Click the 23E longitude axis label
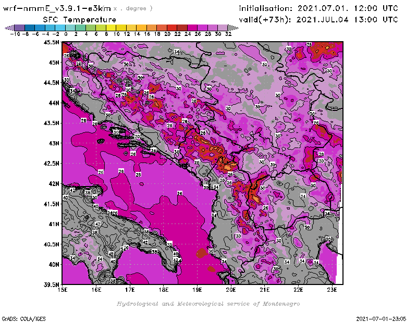 point(332,290)
